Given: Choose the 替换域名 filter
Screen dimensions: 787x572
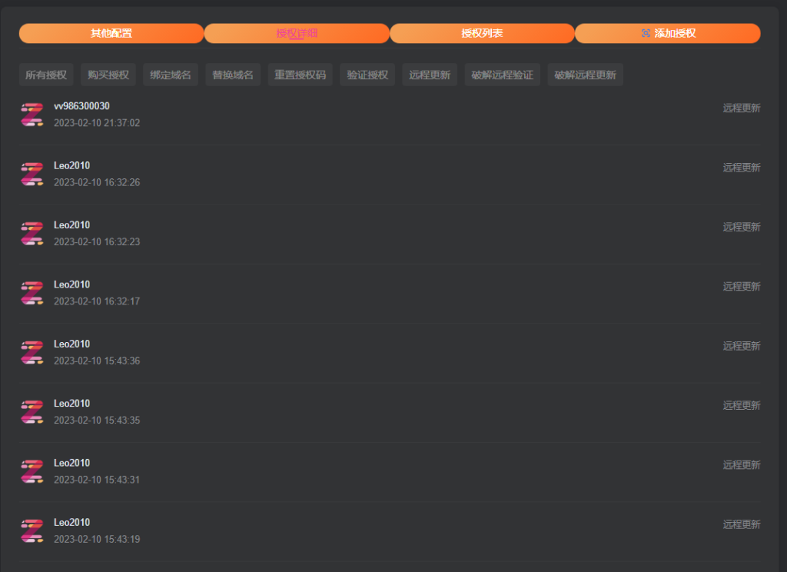Looking at the screenshot, I should [233, 75].
